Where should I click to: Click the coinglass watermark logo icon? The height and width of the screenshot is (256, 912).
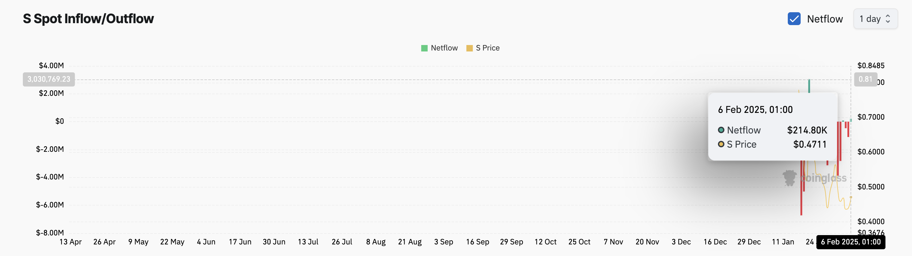[789, 178]
